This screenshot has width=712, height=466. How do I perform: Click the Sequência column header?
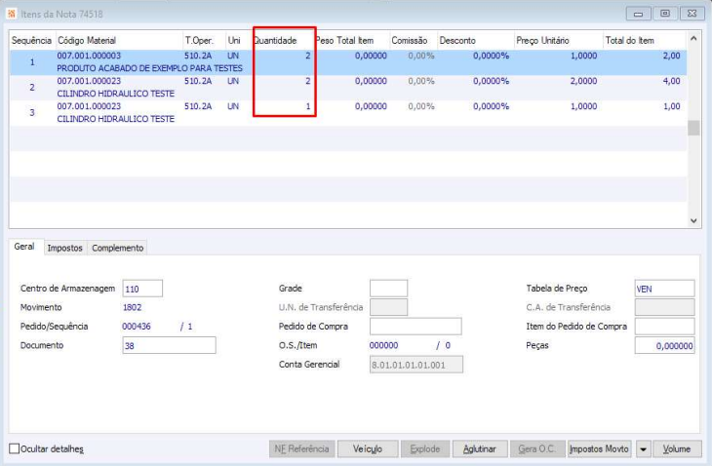click(x=32, y=40)
